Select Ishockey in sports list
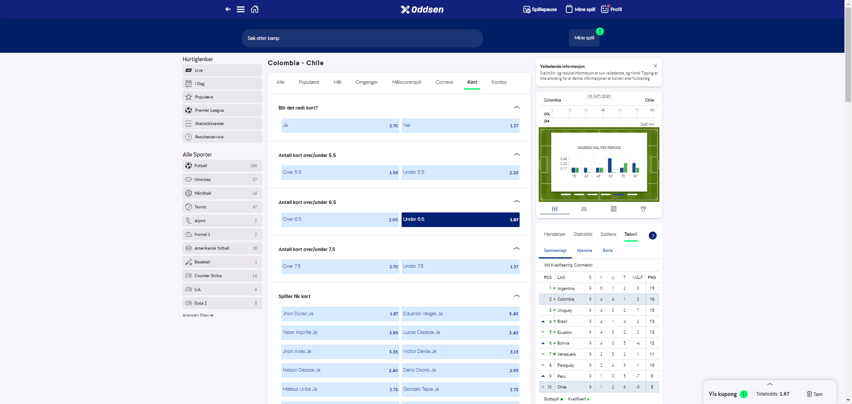Viewport: 852px width, 404px height. click(x=222, y=180)
